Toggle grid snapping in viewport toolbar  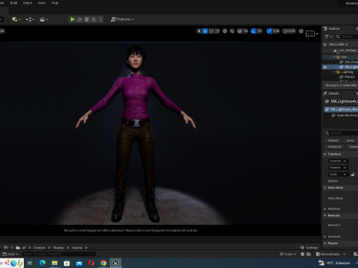[x=239, y=31]
